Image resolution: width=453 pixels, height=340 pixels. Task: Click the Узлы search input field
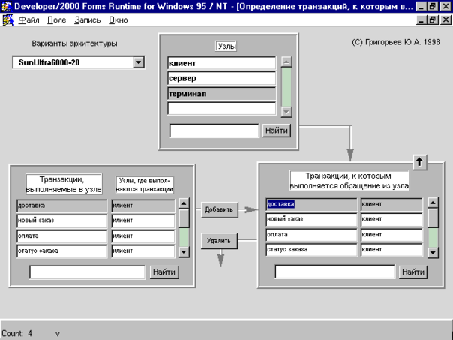(214, 131)
